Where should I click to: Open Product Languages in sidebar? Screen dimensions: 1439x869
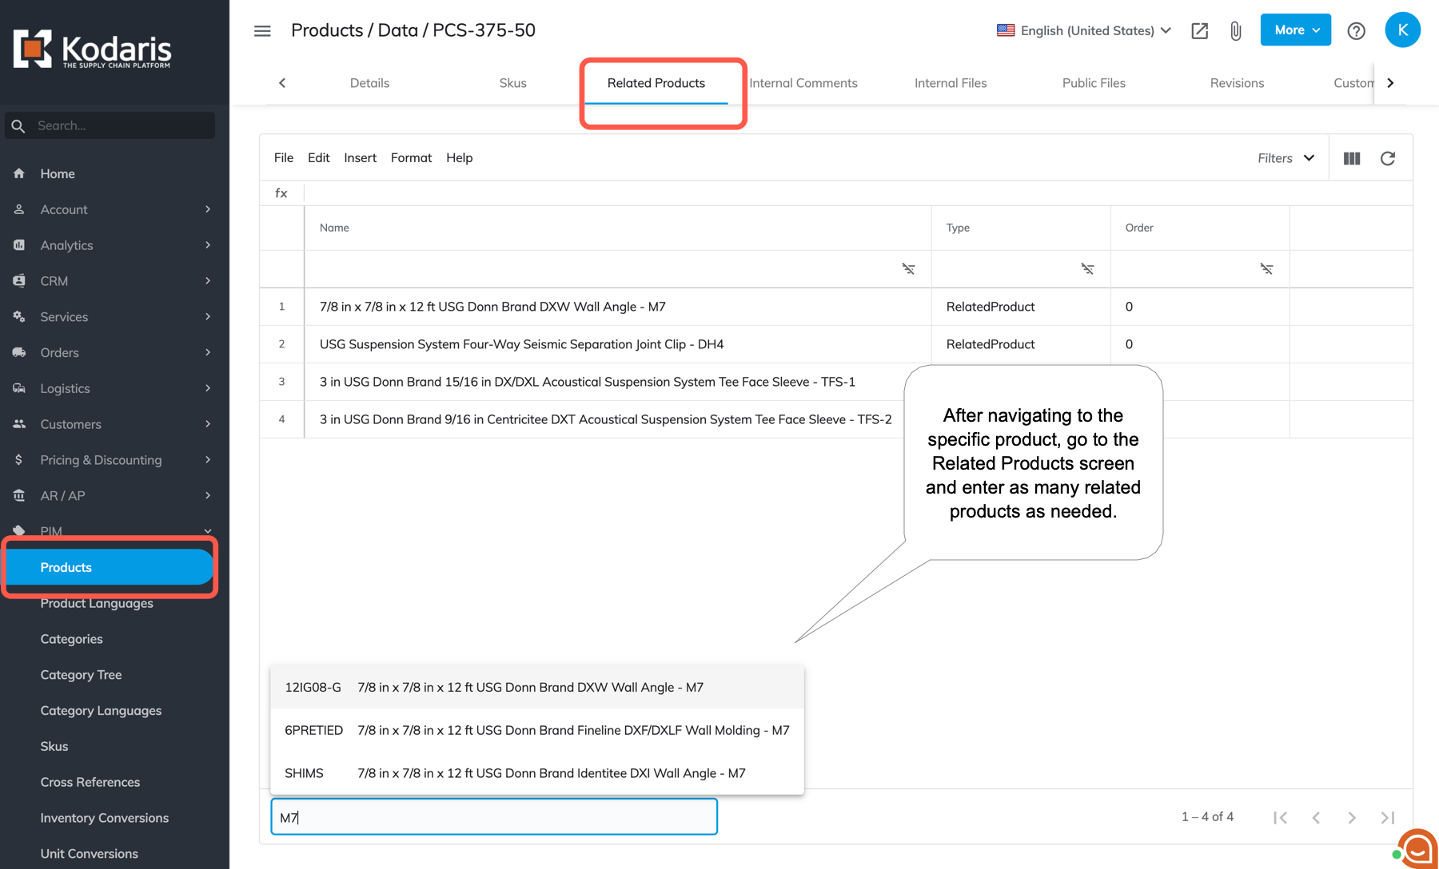pos(97,603)
